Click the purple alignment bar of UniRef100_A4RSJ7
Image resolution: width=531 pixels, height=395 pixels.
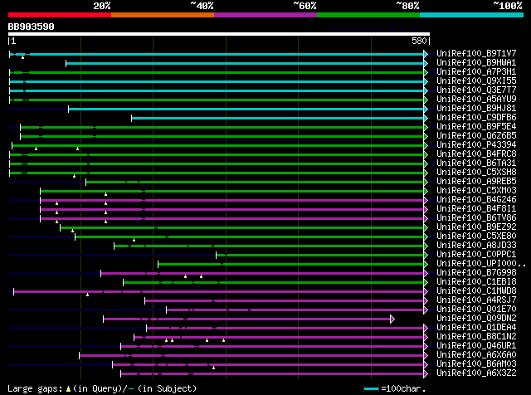pos(285,301)
